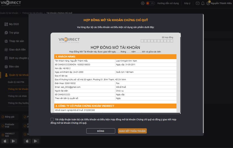
Task: Click the 2. CÔNG TY CỔ PHẦN CHỨNG KHOÁN VNDIRECT header
Action: pos(115,106)
